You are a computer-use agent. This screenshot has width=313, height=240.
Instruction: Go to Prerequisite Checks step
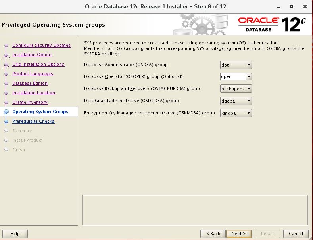(x=33, y=121)
